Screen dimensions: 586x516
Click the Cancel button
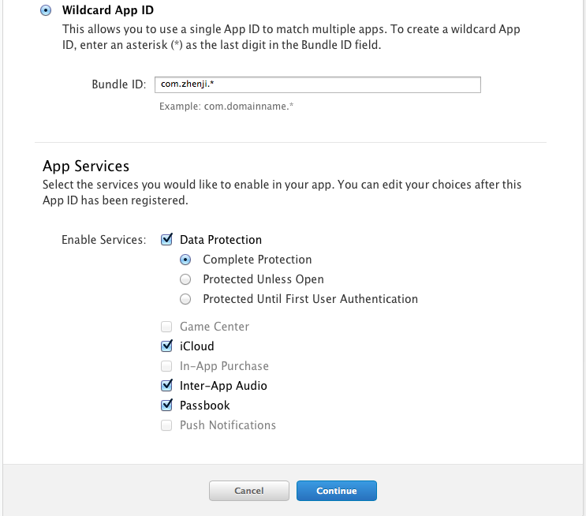tap(249, 491)
